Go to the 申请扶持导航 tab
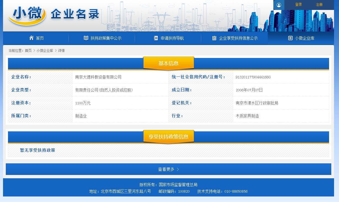The image size is (339, 202). click(x=172, y=38)
